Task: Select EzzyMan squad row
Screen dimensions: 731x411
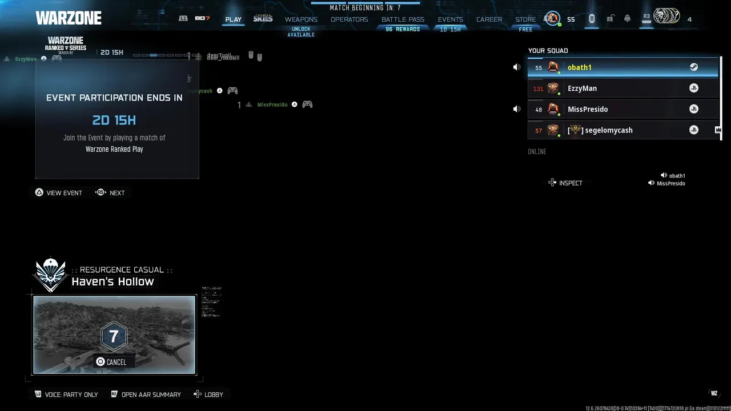Action: [x=623, y=88]
